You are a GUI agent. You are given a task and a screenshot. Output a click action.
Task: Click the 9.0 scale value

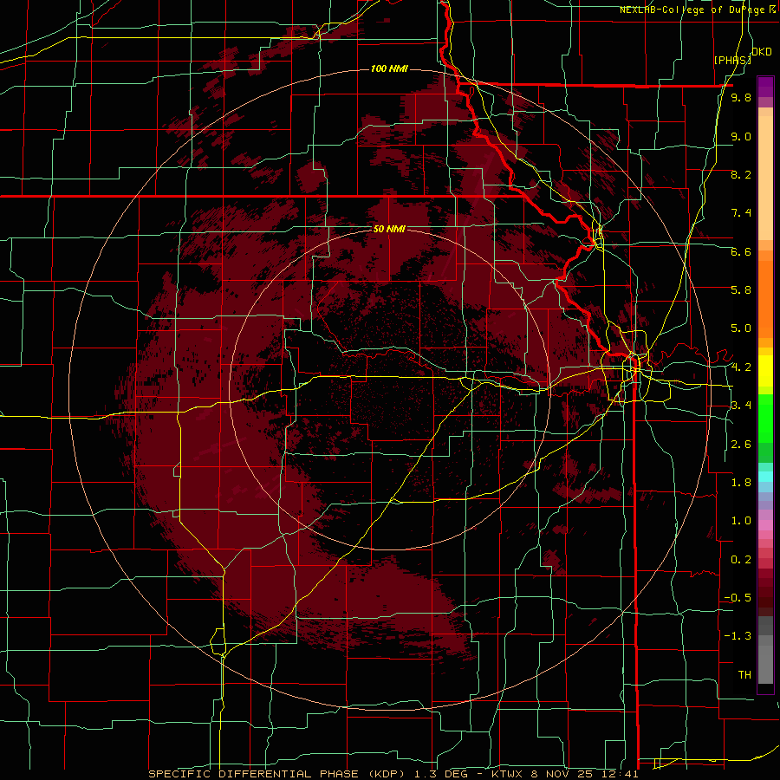click(741, 136)
